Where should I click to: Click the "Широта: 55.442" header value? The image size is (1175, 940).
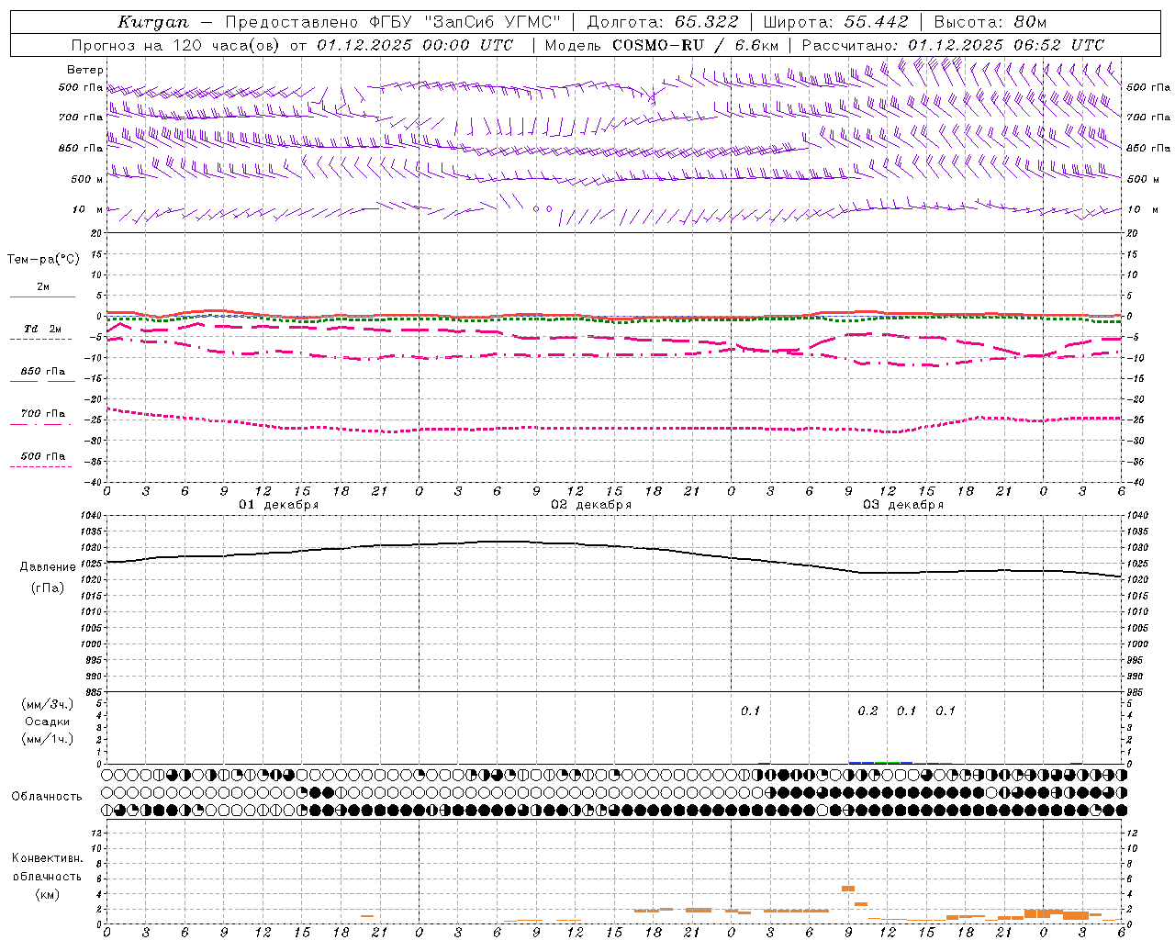pos(836,22)
